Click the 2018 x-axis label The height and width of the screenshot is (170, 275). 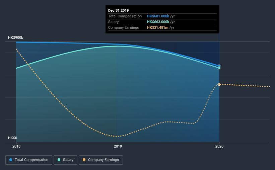[16, 146]
